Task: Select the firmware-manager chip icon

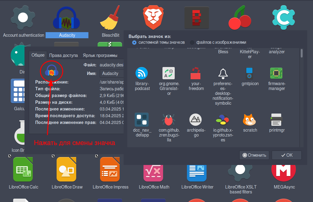Action: [276, 73]
